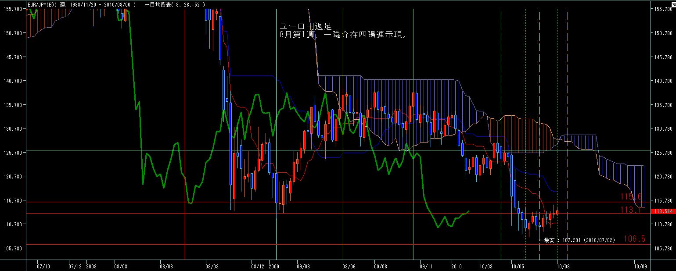Click the 09/08 date label
Viewport: 676px width, 271px height.
coord(381,266)
